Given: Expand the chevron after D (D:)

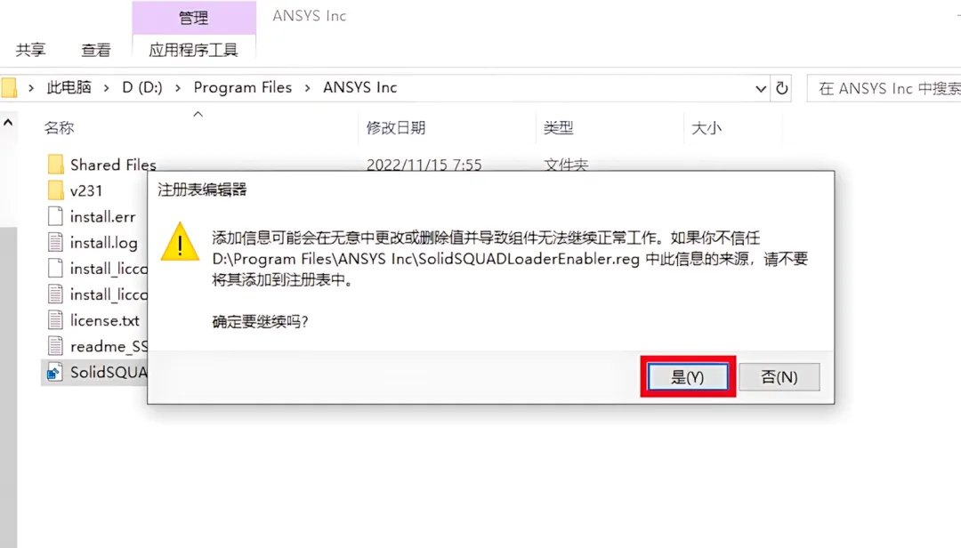Looking at the screenshot, I should 178,88.
